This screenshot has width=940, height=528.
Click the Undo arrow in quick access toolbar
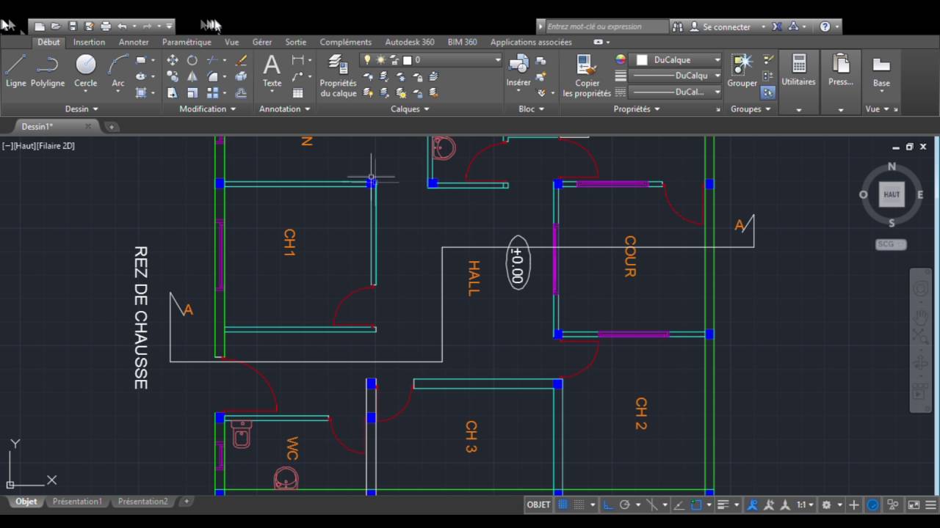[x=122, y=26]
